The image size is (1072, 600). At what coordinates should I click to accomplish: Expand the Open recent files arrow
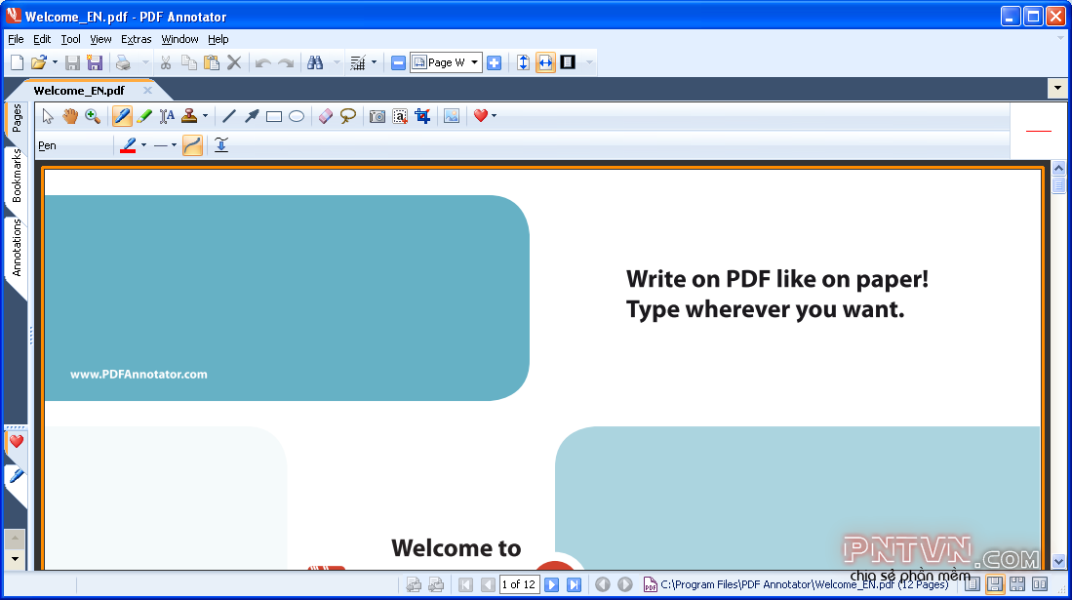tap(55, 63)
